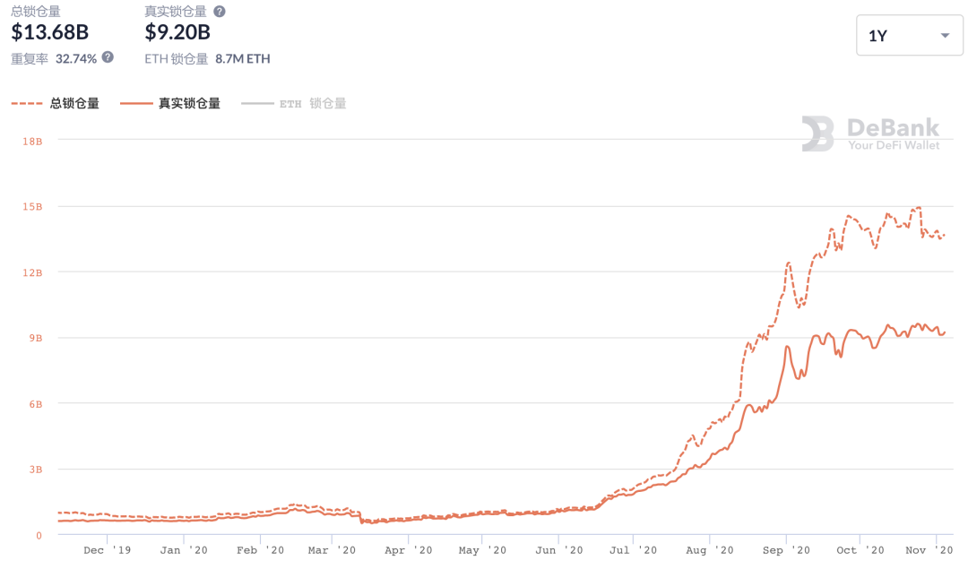The height and width of the screenshot is (569, 968).
Task: Click the $13.68B total value locked figure
Action: 50,32
